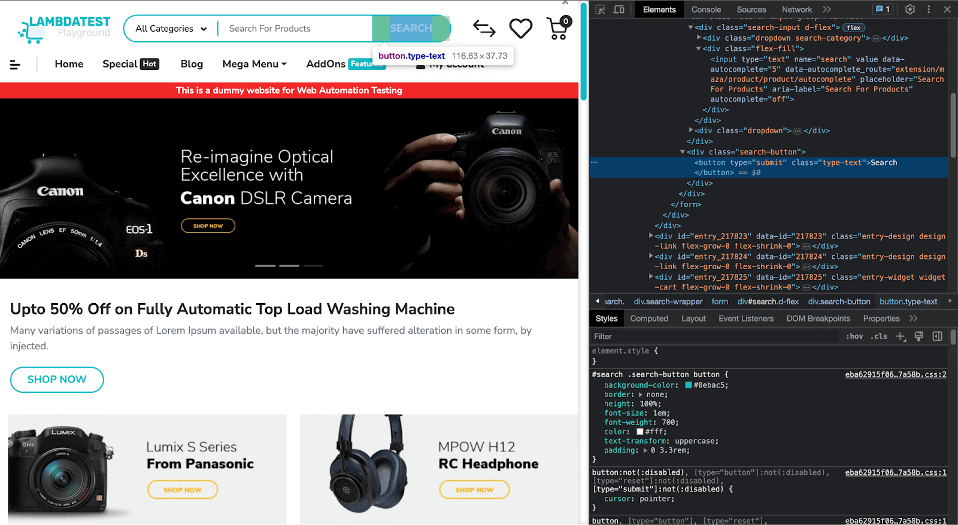The image size is (958, 525).
Task: Open the eba62915f06 css:2 source link
Action: (x=896, y=375)
